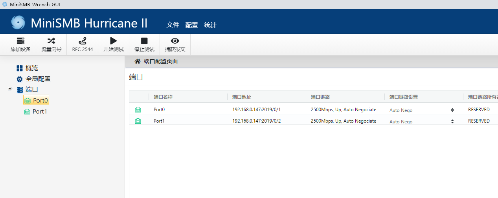Image resolution: width=498 pixels, height=198 pixels.
Task: Click the MiniSMB-Wrench-GUI window title icon
Action: pos(5,4)
